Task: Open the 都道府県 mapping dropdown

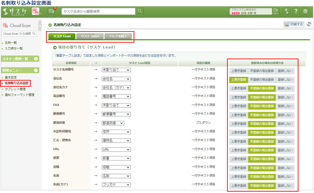Action: 113,123
